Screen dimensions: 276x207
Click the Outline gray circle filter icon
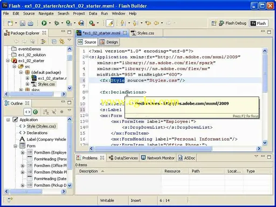click(x=61, y=112)
